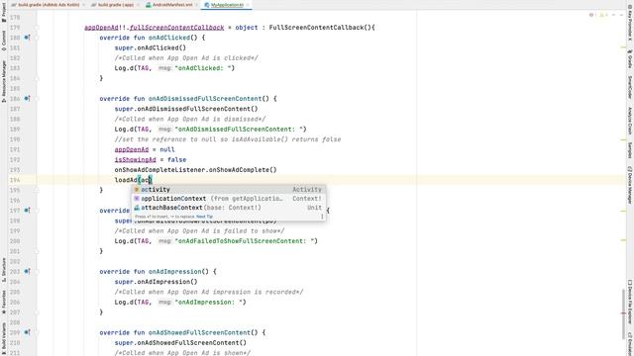Click super.onAdShowedFullScreenContent() on line 210
Viewport: 634px width, 356px height.
click(180, 343)
